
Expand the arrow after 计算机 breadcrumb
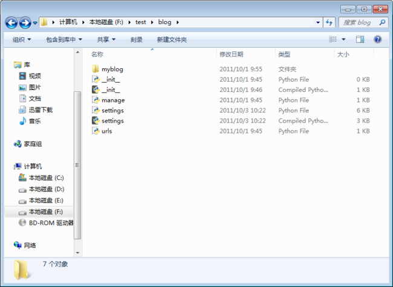(x=83, y=22)
